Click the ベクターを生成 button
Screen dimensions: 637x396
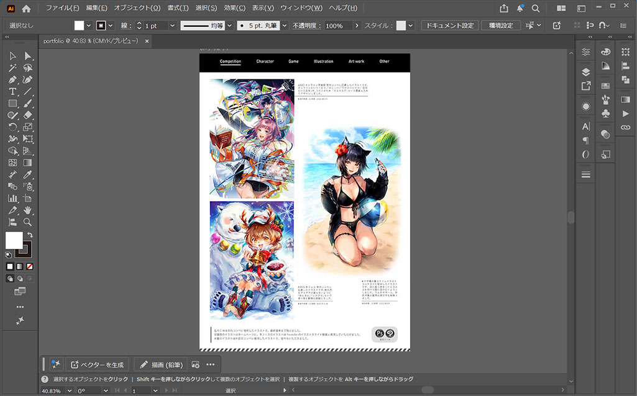click(98, 364)
